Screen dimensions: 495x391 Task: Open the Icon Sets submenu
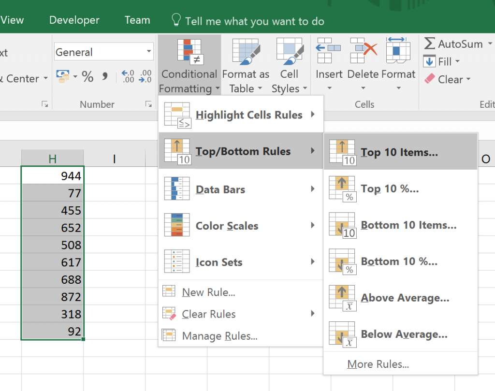click(x=241, y=261)
